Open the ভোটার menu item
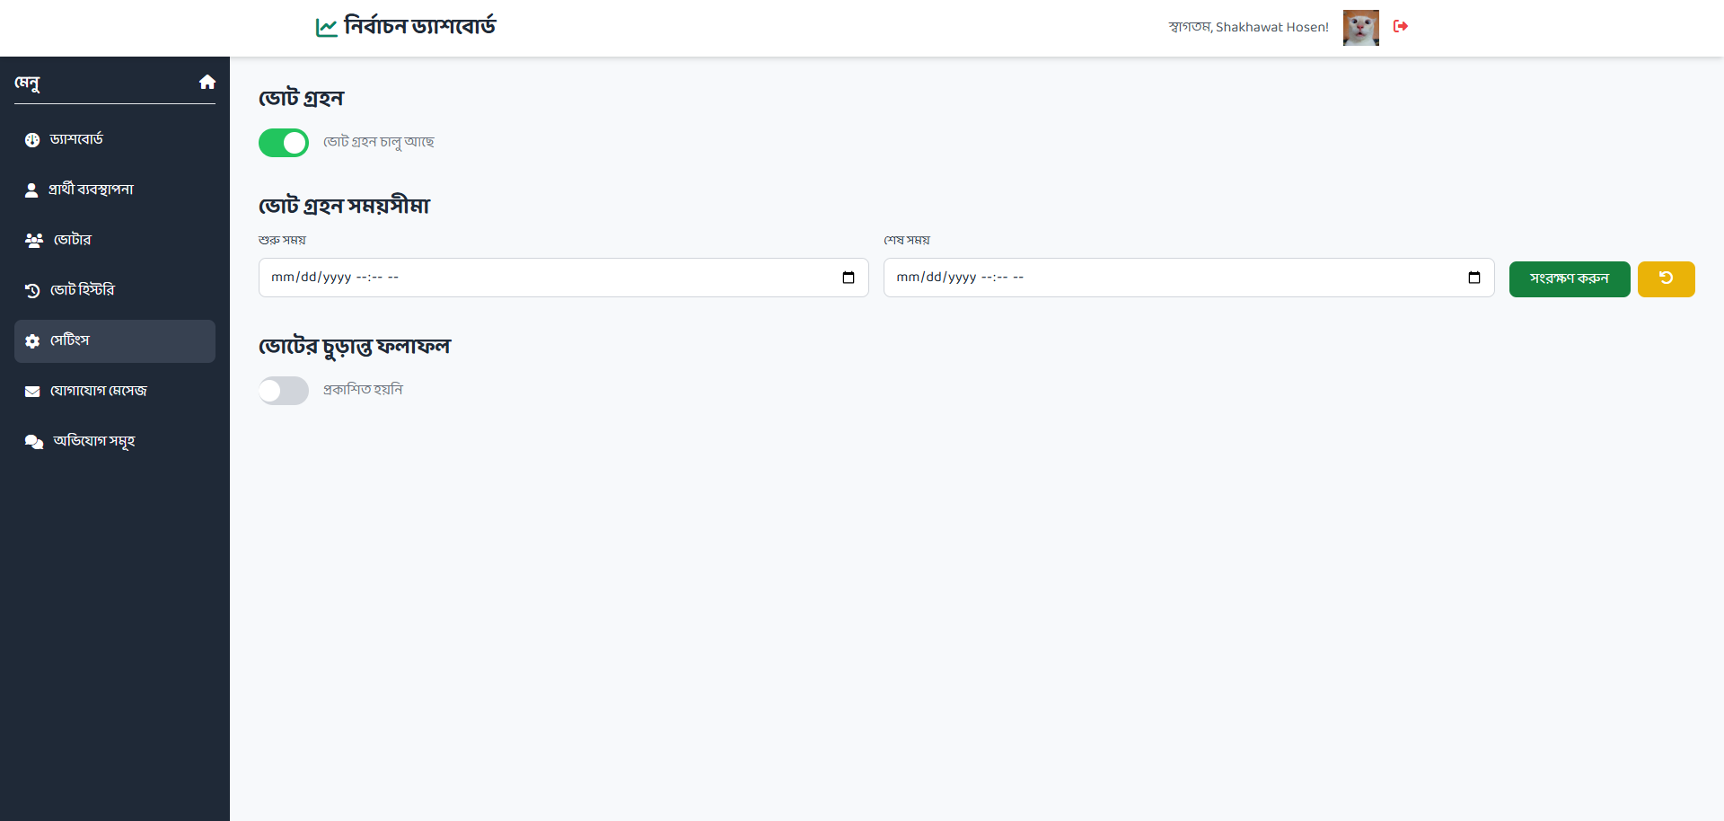Viewport: 1724px width, 821px height. 72,240
